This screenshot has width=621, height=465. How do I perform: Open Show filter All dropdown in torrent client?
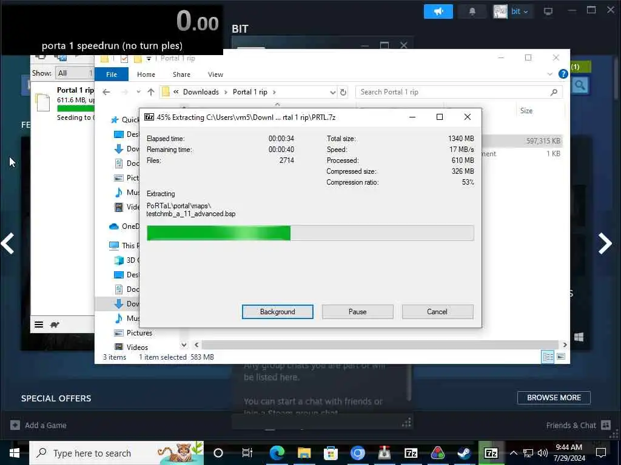pos(74,73)
